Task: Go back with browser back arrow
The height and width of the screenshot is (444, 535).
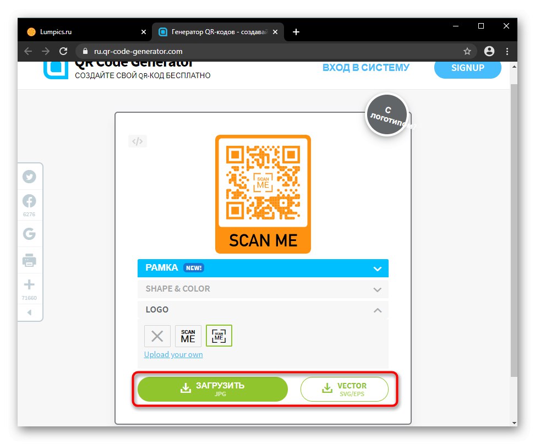Action: click(28, 51)
